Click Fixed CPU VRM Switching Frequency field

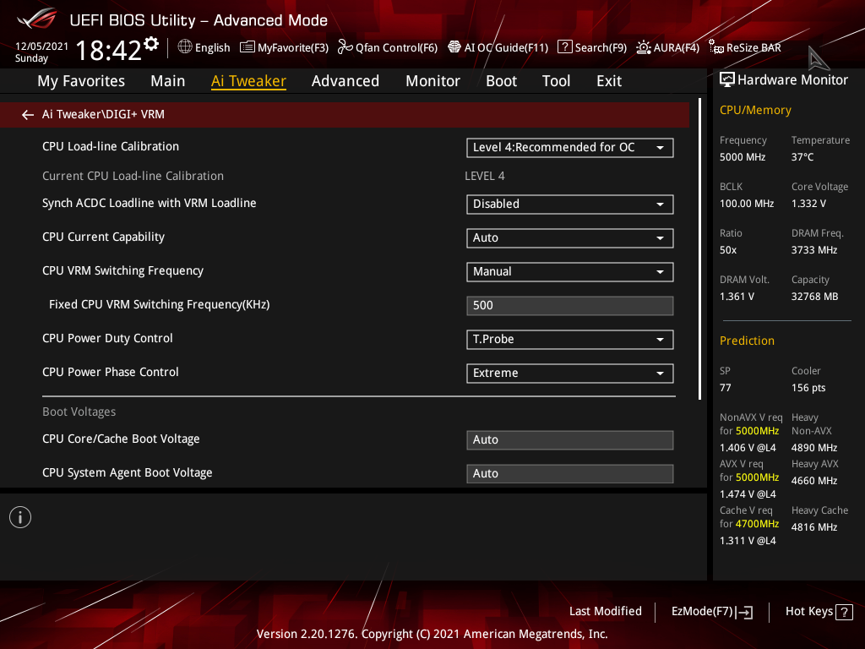[x=570, y=306]
